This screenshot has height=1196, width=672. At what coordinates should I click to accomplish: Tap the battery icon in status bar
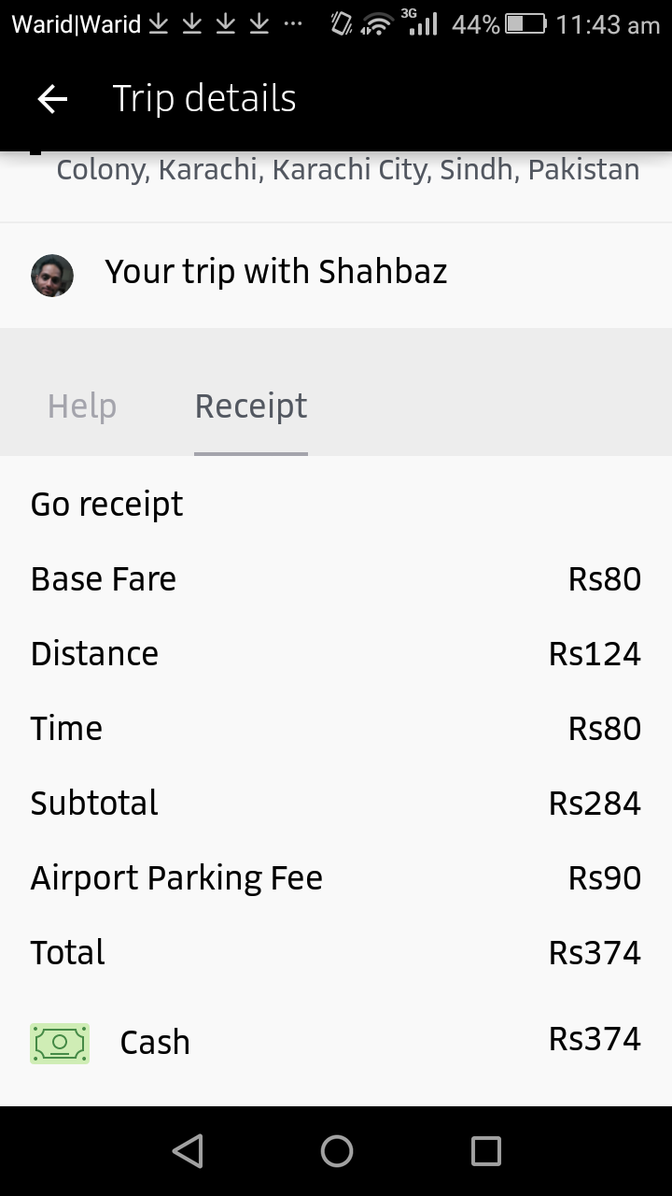coord(525,24)
